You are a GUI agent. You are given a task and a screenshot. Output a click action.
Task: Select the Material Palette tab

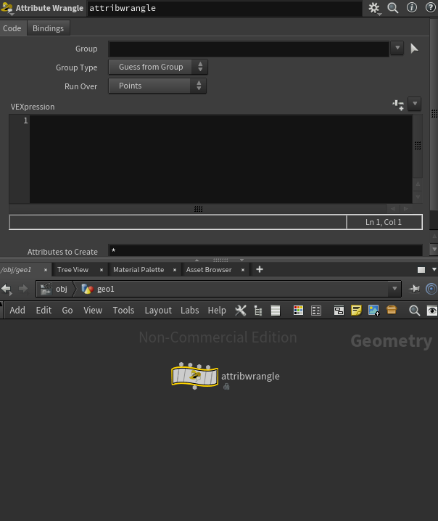point(139,270)
